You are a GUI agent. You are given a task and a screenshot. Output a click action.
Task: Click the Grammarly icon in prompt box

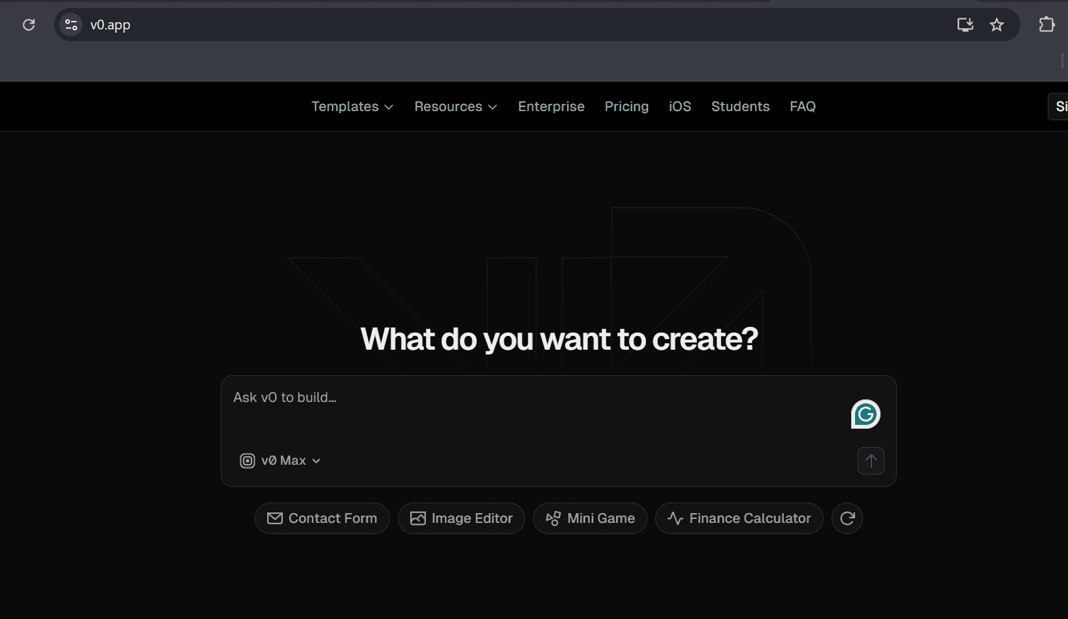pos(866,414)
